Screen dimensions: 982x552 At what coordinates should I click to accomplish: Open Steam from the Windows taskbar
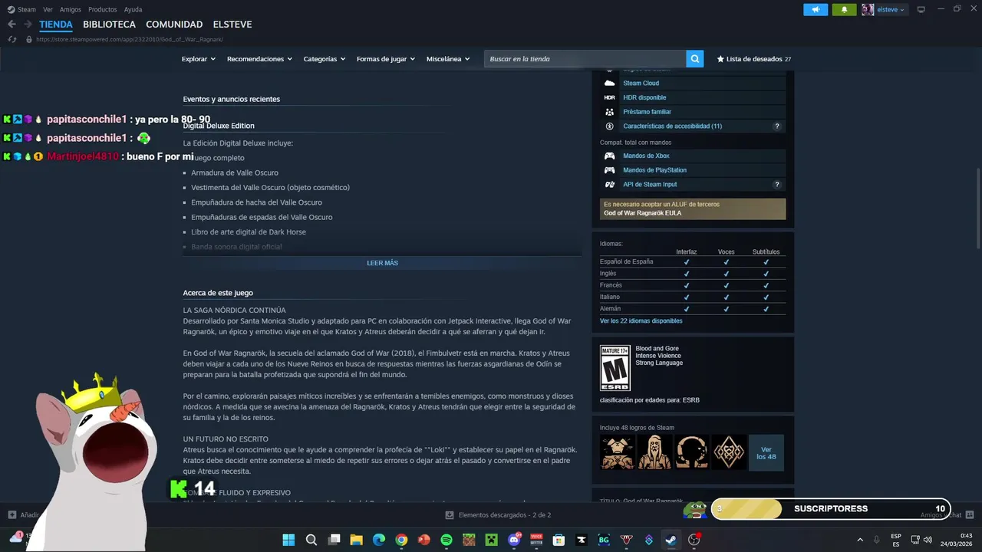(x=671, y=540)
